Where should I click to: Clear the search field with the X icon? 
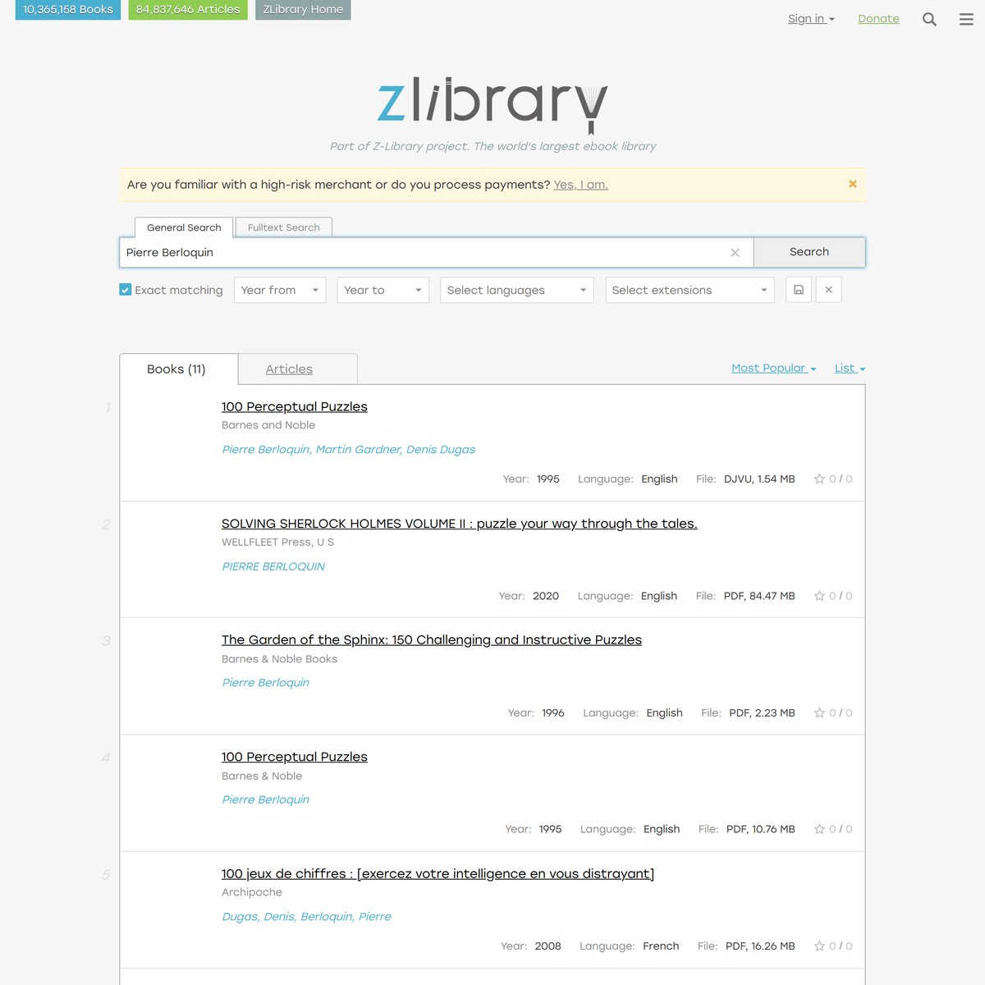(x=735, y=252)
